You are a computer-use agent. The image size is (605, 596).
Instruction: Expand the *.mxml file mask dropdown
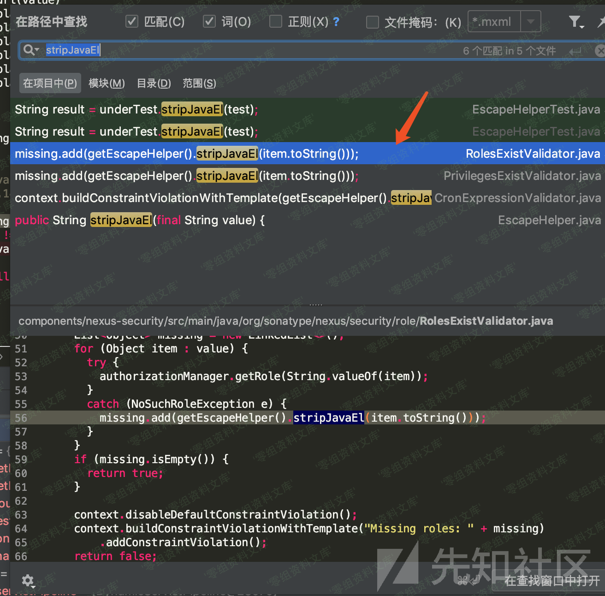point(531,22)
